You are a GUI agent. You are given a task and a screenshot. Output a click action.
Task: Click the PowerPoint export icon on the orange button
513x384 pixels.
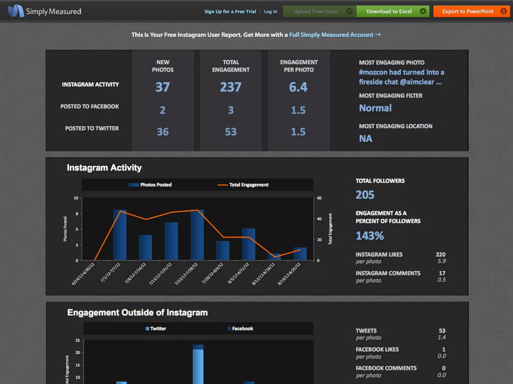pyautogui.click(x=503, y=11)
